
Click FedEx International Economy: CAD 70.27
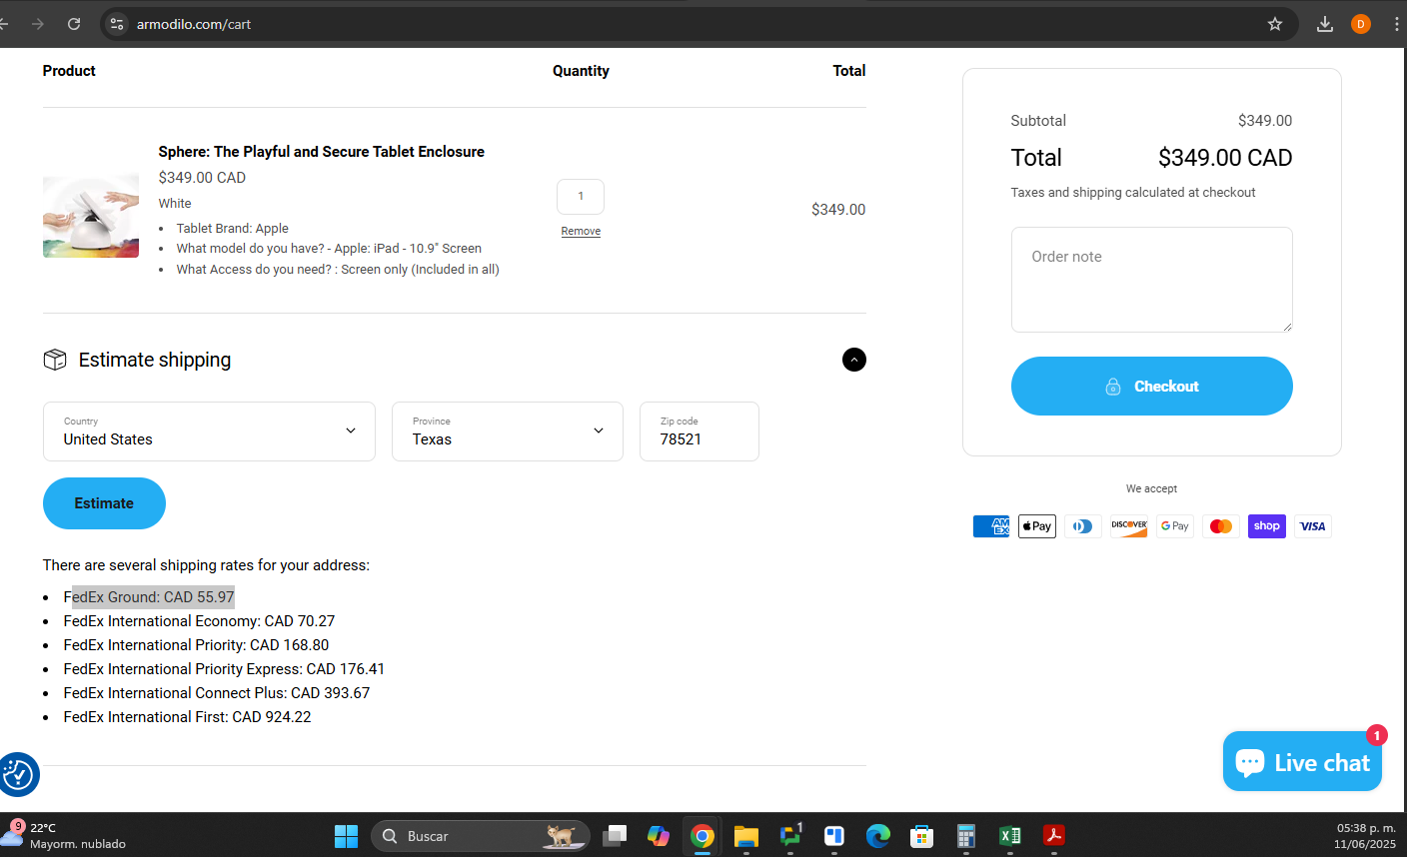199,621
